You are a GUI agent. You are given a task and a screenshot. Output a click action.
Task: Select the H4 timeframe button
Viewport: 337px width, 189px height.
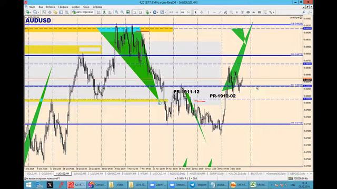(183, 13)
